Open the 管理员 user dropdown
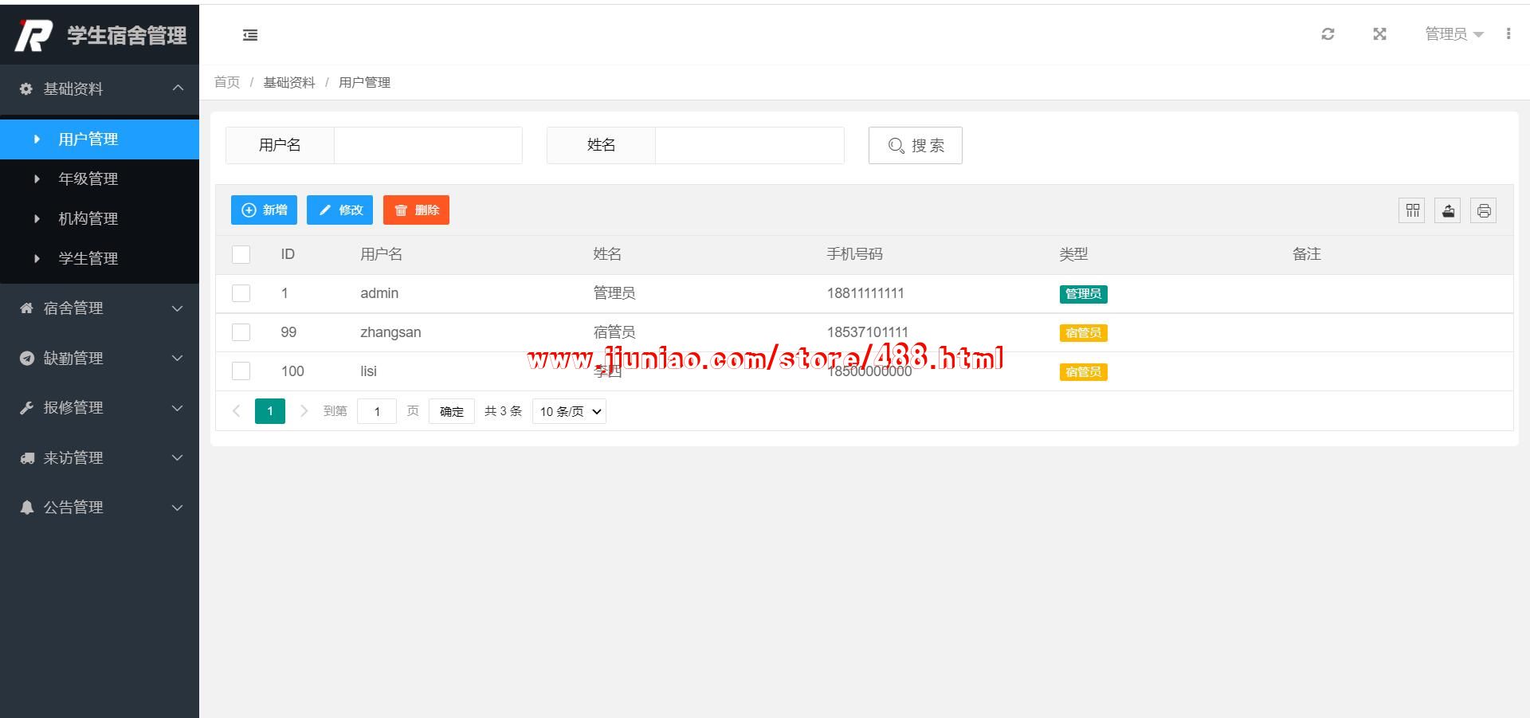 pyautogui.click(x=1454, y=34)
